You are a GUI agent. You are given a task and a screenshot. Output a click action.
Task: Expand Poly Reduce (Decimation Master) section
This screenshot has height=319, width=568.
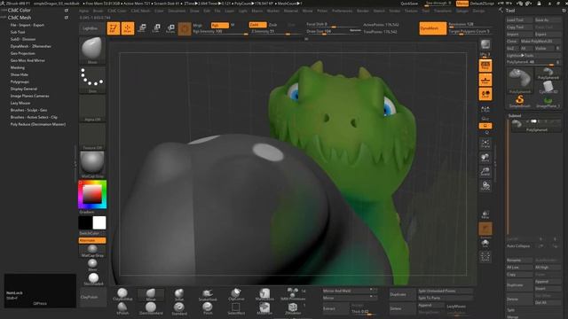point(38,124)
